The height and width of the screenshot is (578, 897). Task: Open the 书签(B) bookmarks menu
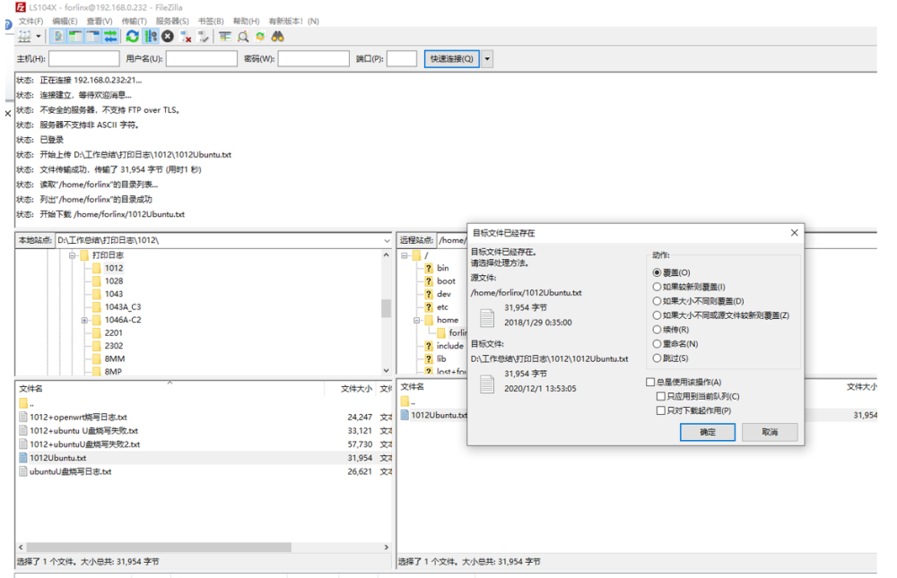(x=211, y=21)
